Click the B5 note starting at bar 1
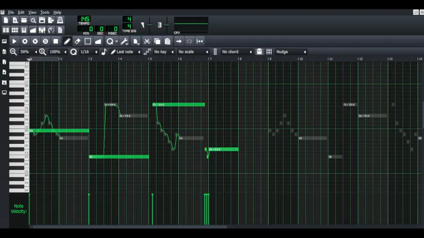 tap(59, 131)
